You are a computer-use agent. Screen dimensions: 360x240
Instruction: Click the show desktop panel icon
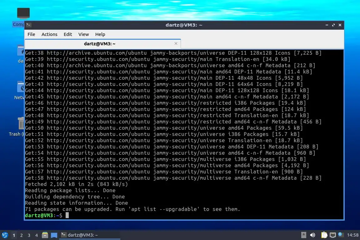point(54,235)
